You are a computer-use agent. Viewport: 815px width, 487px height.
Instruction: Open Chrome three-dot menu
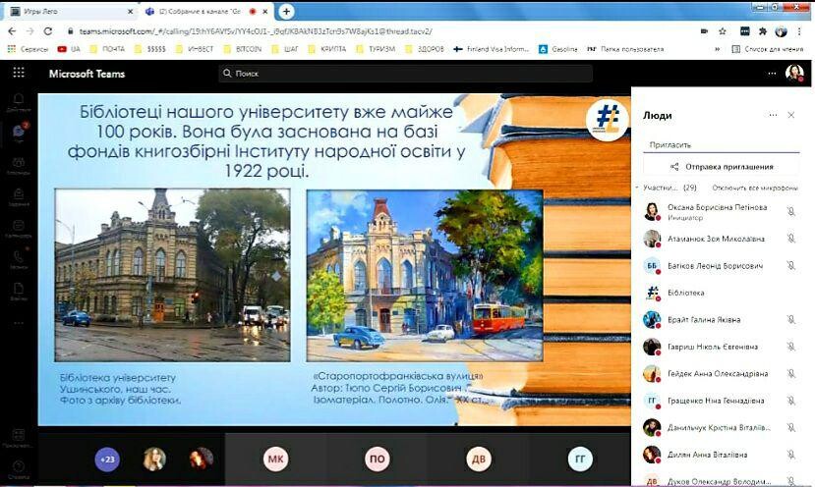pyautogui.click(x=799, y=31)
